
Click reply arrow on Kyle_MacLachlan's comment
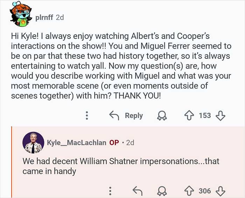click(137, 191)
